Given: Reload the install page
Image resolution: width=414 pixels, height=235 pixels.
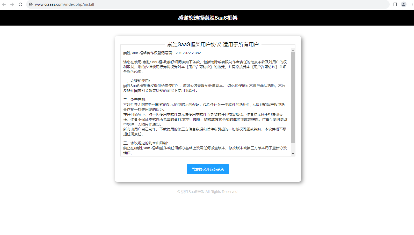Looking at the screenshot, I should coord(20,4).
